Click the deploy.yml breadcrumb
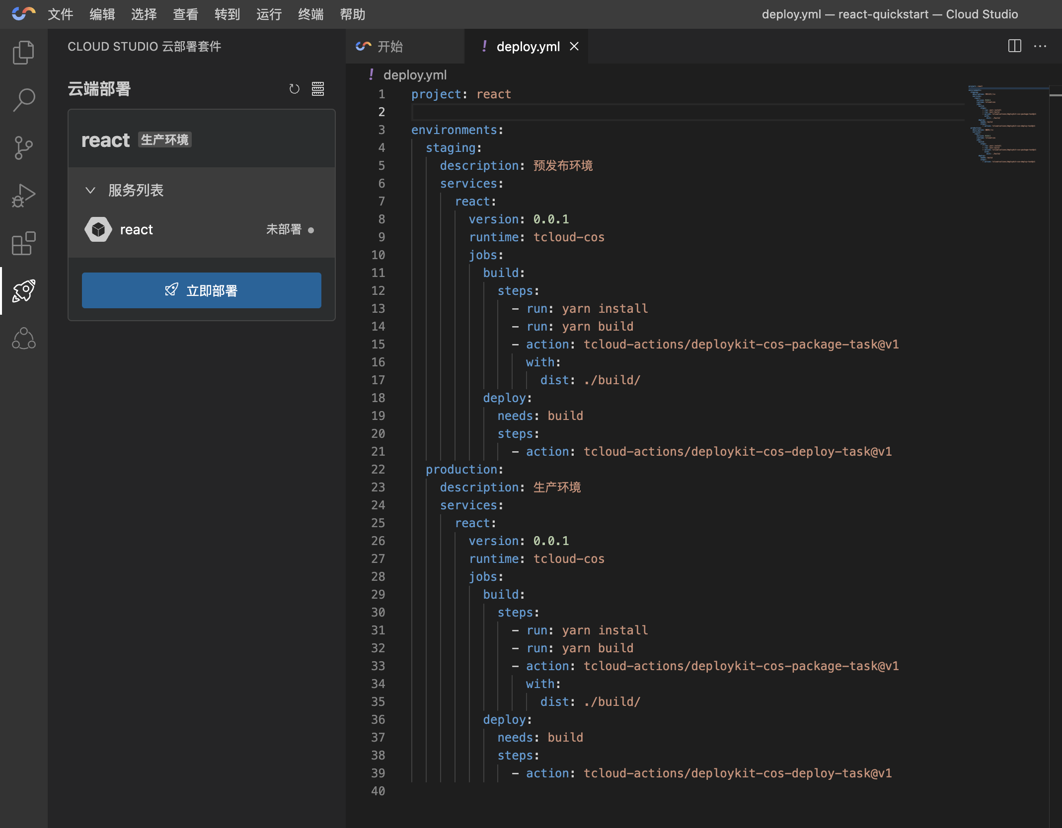1062x828 pixels. (x=415, y=75)
